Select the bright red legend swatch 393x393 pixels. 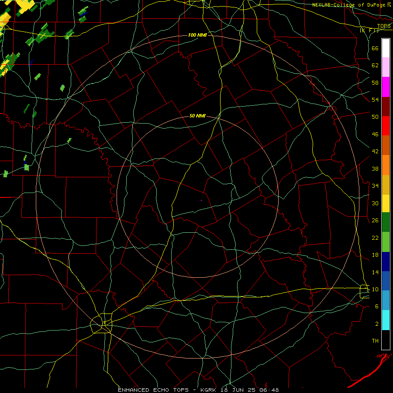coord(386,126)
